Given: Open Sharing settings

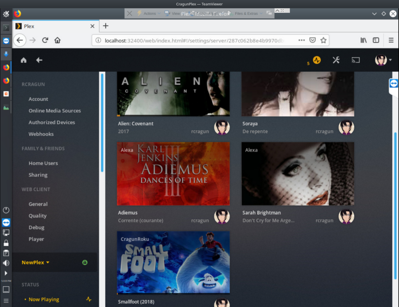Looking at the screenshot, I should pyautogui.click(x=38, y=175).
